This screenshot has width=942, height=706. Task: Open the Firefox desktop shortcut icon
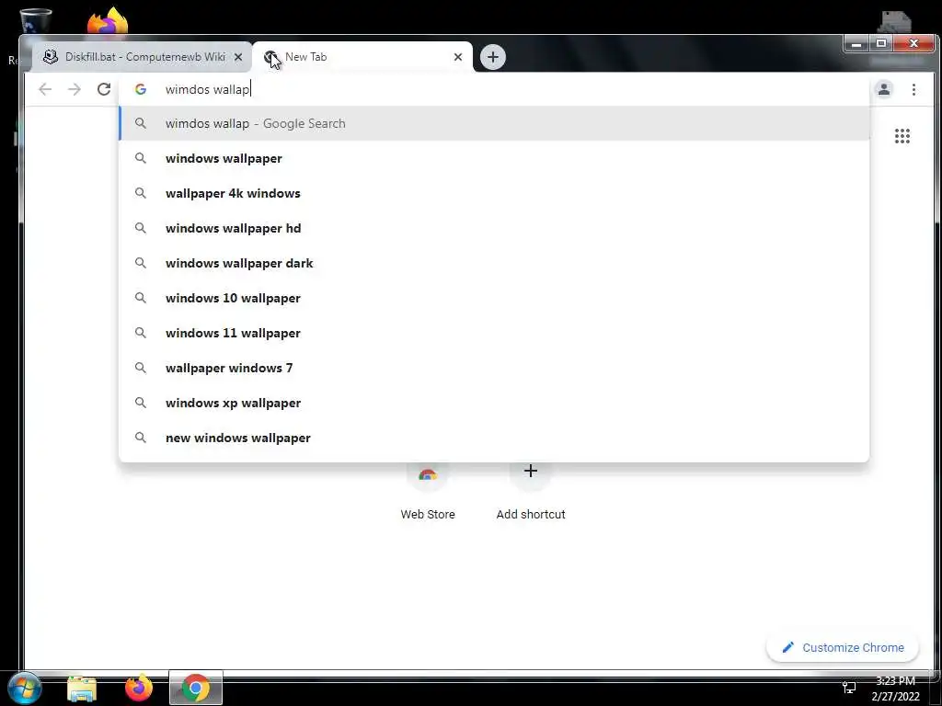click(x=108, y=20)
